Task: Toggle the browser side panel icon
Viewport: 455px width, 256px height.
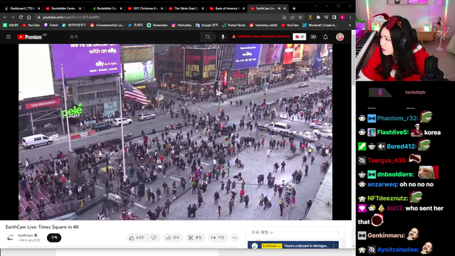Action: [334, 17]
